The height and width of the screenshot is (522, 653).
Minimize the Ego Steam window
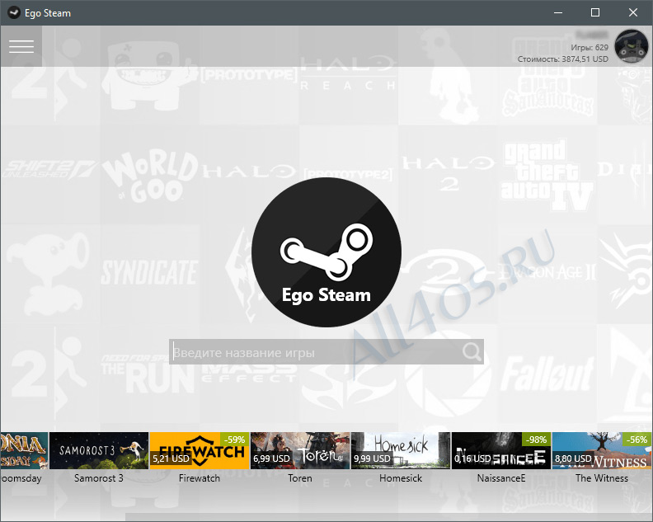coord(558,12)
